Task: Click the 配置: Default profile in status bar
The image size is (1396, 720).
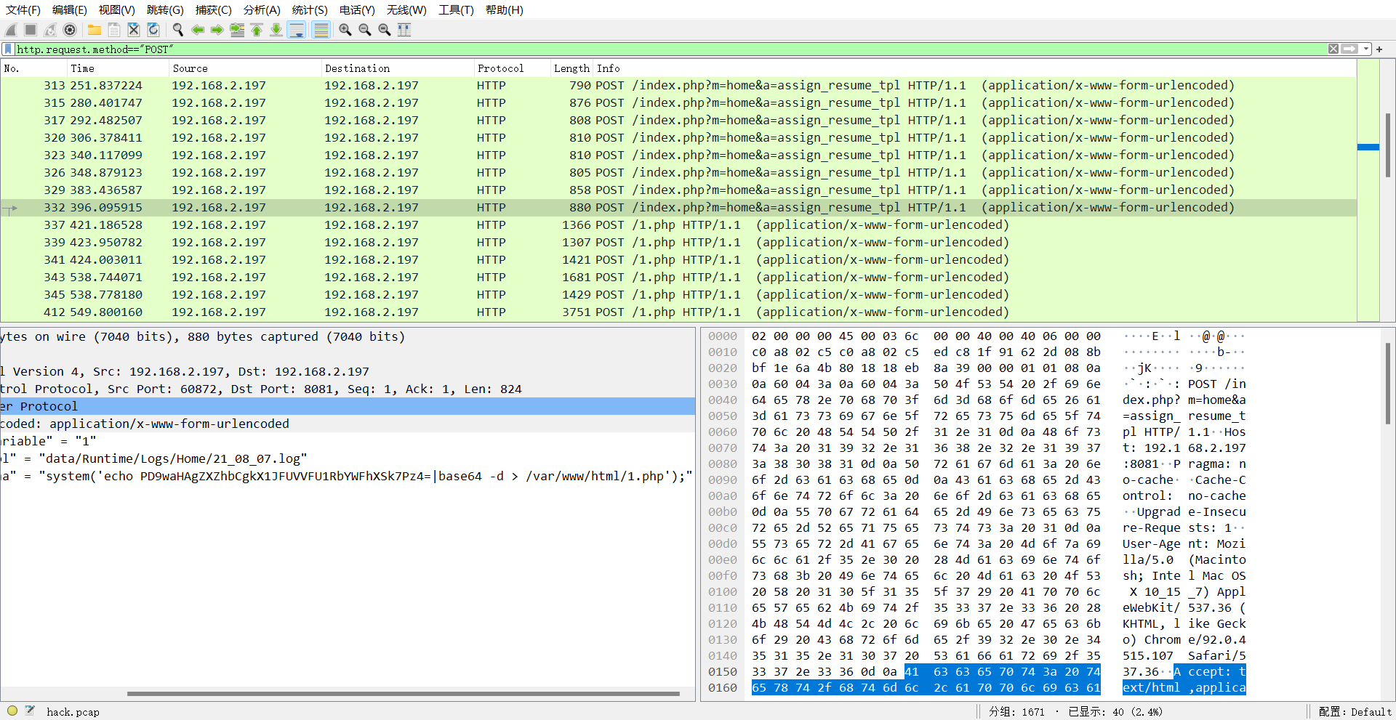Action: [x=1355, y=712]
